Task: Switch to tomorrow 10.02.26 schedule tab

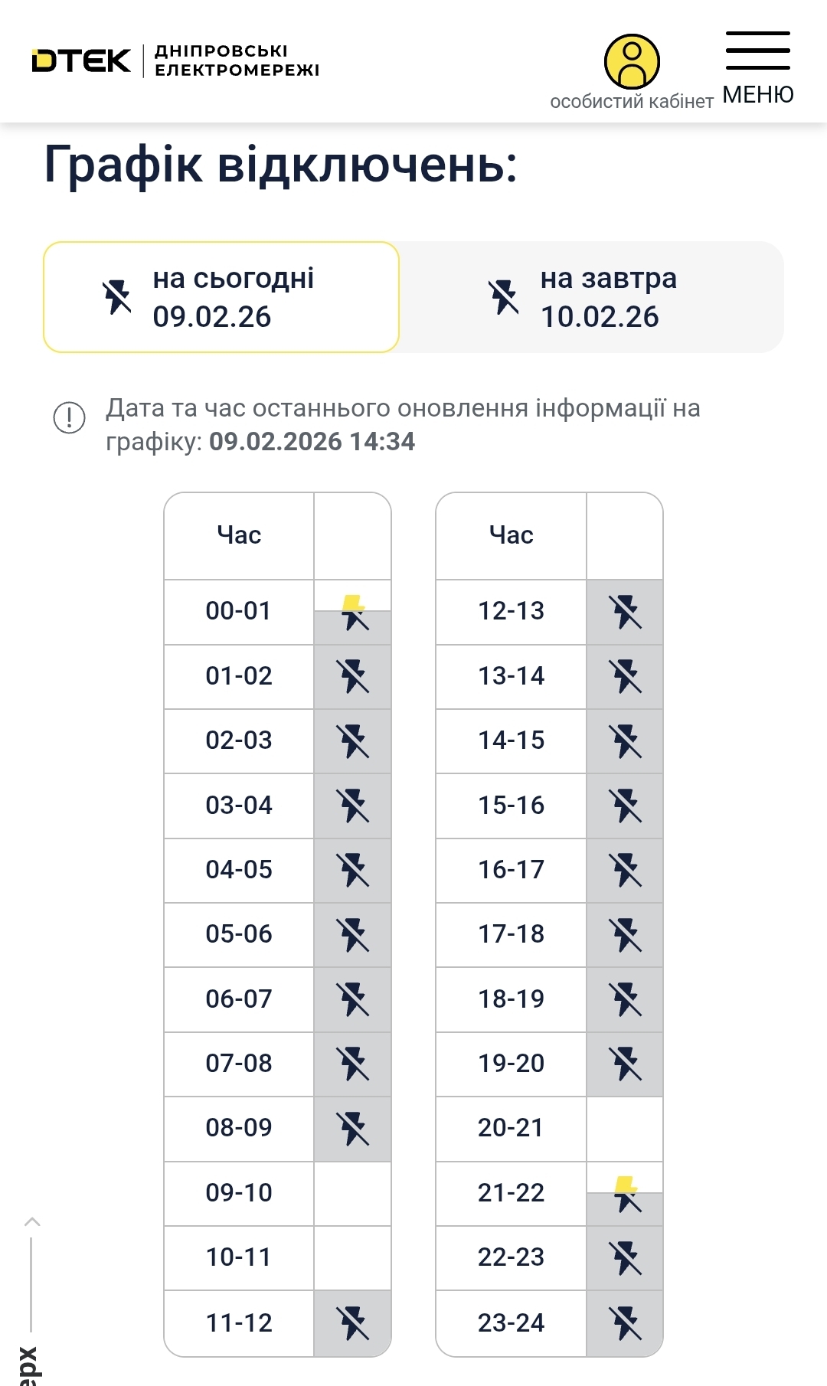Action: pos(591,297)
